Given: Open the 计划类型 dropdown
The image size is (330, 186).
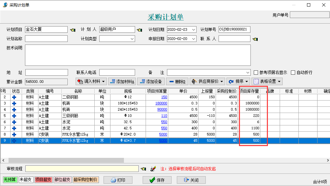Looking at the screenshot, I should click(132, 39).
